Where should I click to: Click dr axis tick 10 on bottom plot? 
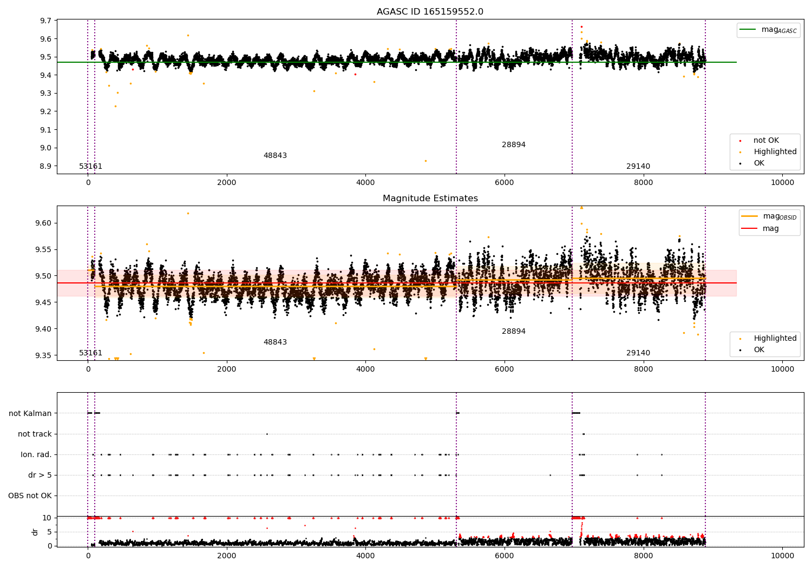click(x=47, y=518)
